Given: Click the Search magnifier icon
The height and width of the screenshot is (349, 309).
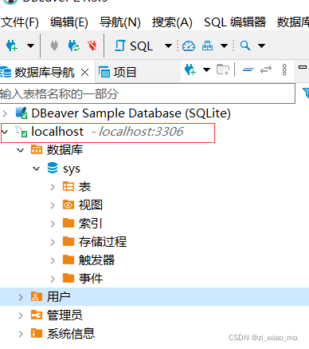Looking at the screenshot, I should tap(245, 46).
